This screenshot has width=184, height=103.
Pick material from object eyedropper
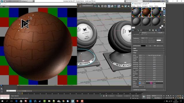coord(140,33)
